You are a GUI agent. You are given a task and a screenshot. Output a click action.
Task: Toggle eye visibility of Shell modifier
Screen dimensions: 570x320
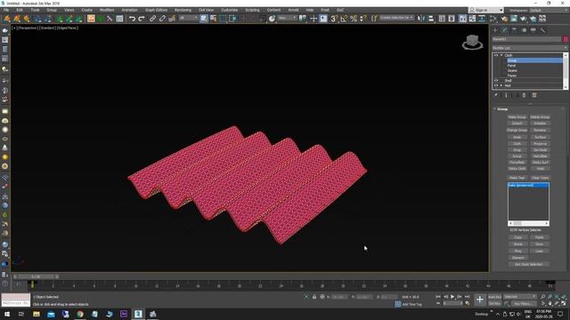pos(496,81)
